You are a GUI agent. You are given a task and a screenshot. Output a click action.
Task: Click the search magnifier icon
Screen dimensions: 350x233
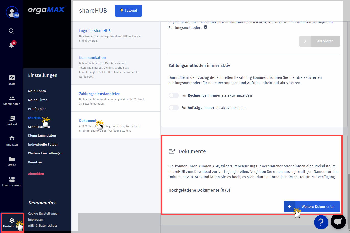pyautogui.click(x=11, y=31)
